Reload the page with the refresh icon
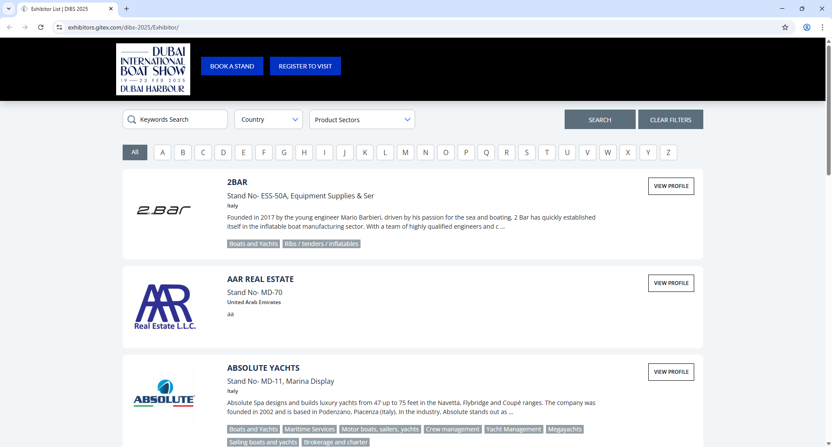The image size is (832, 447). pos(40,27)
